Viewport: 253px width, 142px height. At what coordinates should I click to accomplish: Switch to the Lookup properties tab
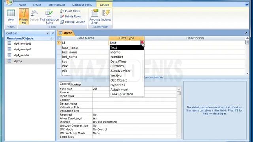76,84
